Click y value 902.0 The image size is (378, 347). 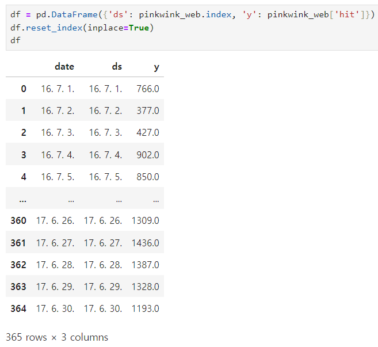pyautogui.click(x=148, y=155)
